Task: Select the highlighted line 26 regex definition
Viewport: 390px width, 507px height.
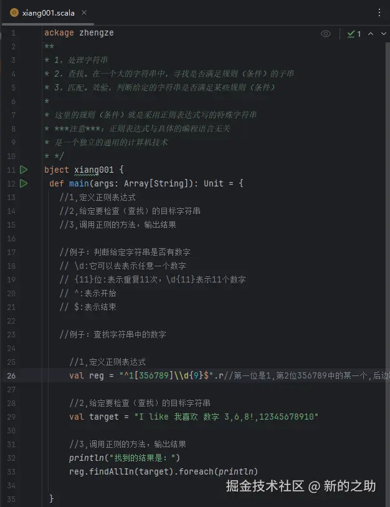Action: pos(143,375)
